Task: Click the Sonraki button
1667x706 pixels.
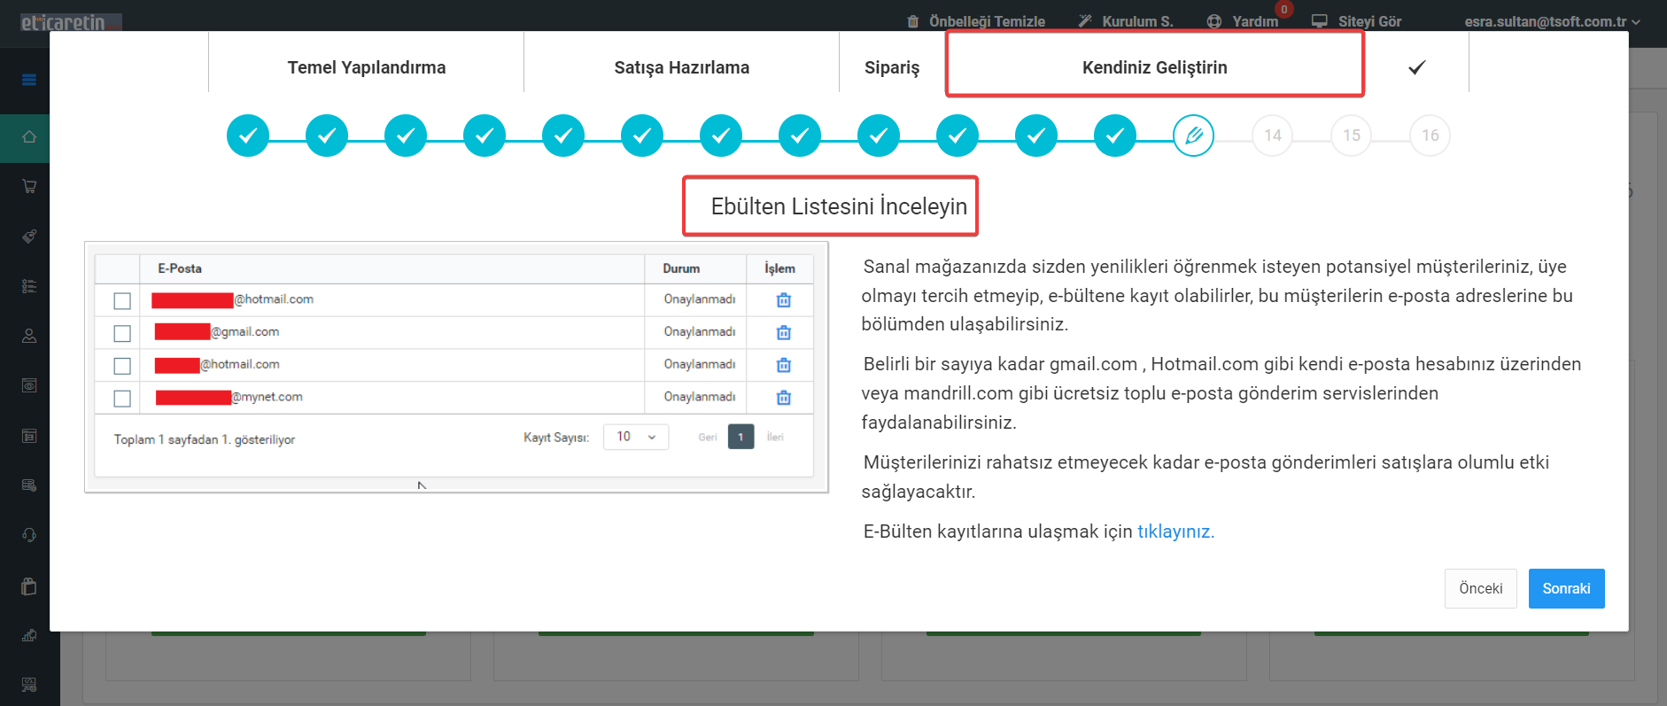Action: click(1566, 588)
